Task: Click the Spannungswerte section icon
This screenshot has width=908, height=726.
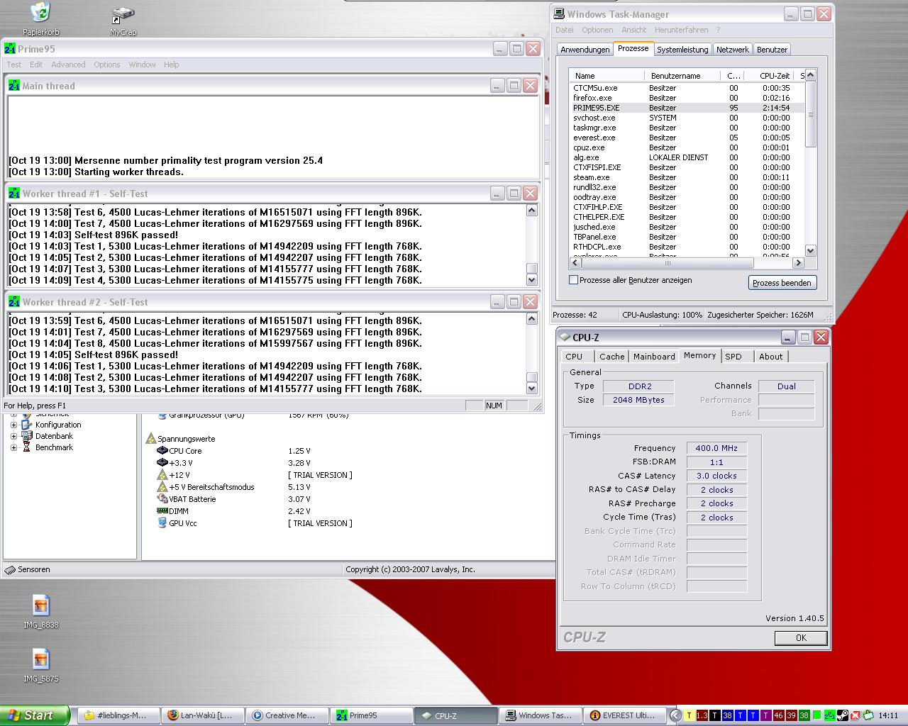Action: pyautogui.click(x=151, y=439)
